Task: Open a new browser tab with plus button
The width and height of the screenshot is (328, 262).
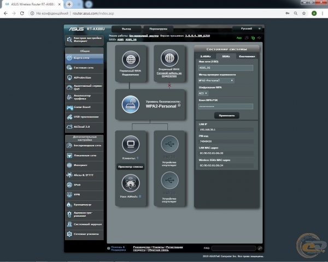Action: (x=69, y=4)
